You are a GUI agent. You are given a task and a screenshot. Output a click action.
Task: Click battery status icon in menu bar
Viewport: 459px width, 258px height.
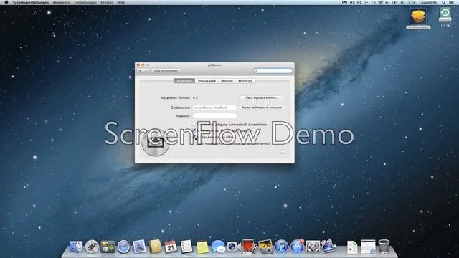click(x=394, y=2)
